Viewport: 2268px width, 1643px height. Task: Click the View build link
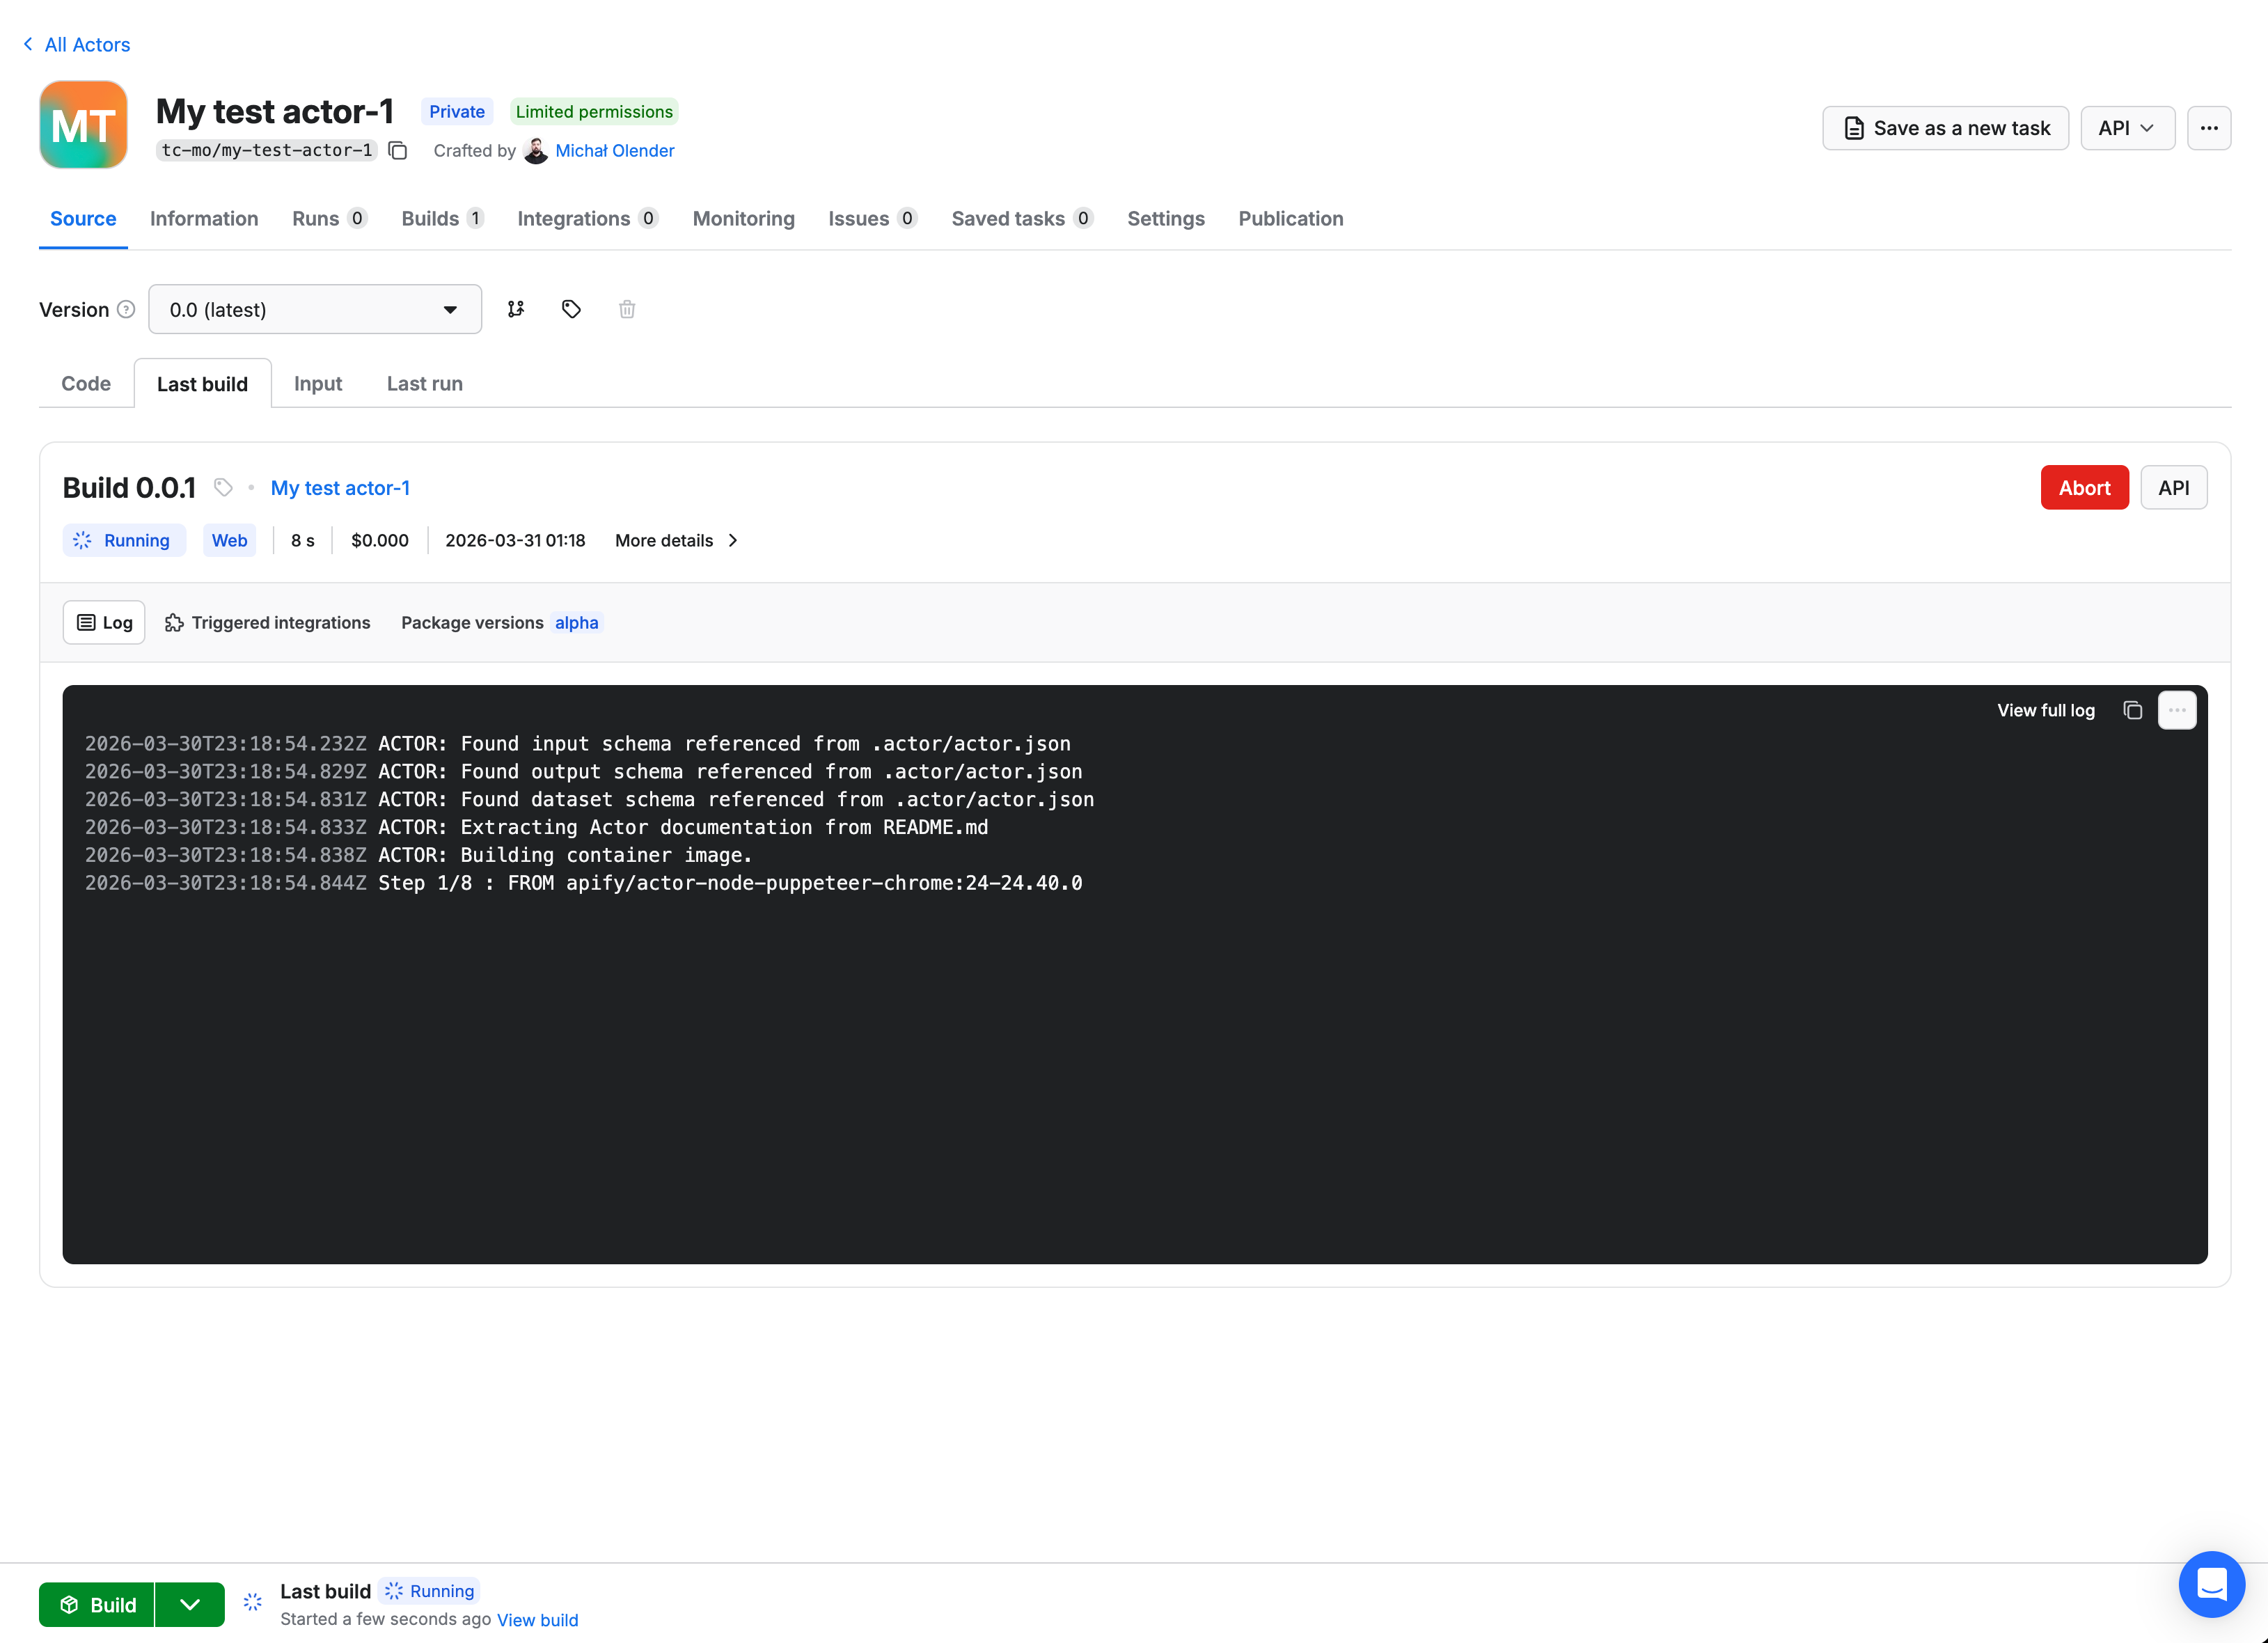coord(537,1620)
